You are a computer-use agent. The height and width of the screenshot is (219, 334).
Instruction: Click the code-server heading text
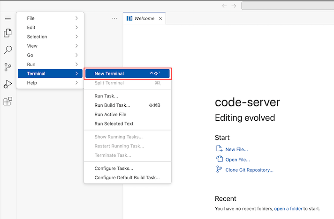(x=247, y=102)
